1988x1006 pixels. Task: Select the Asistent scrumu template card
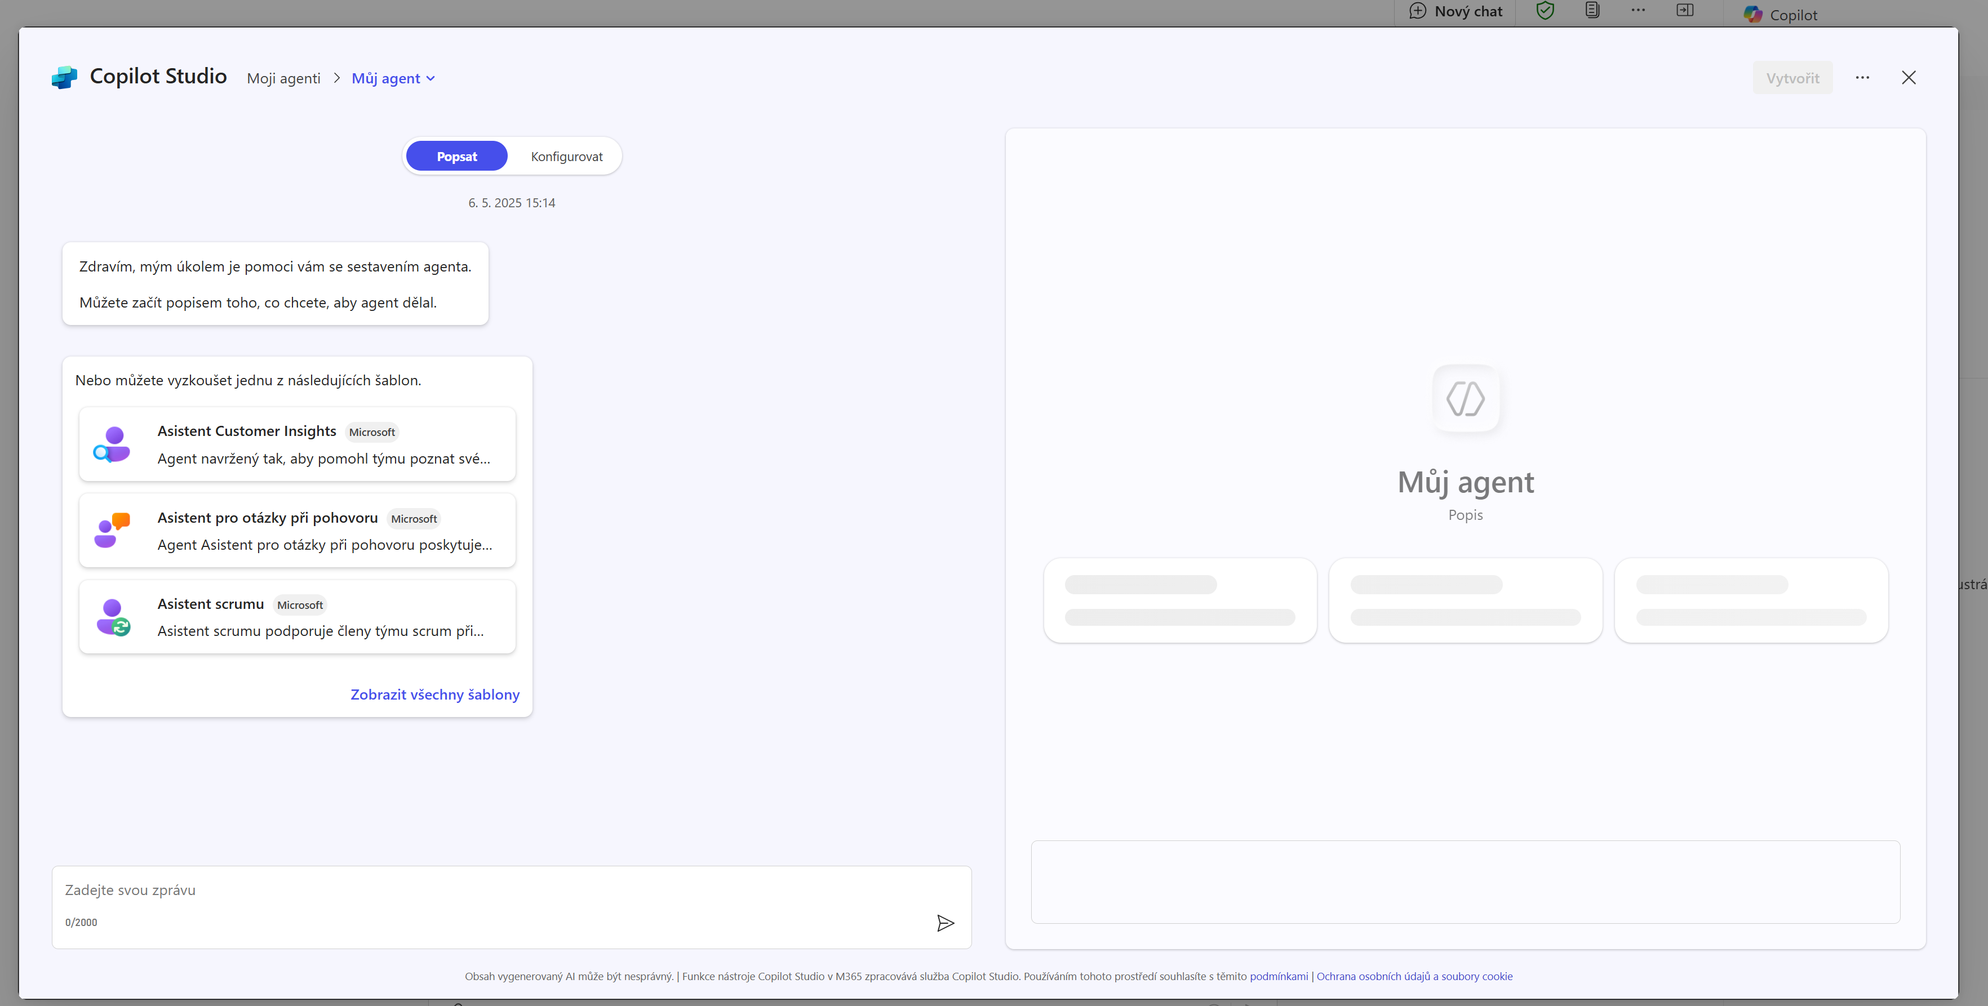[297, 617]
